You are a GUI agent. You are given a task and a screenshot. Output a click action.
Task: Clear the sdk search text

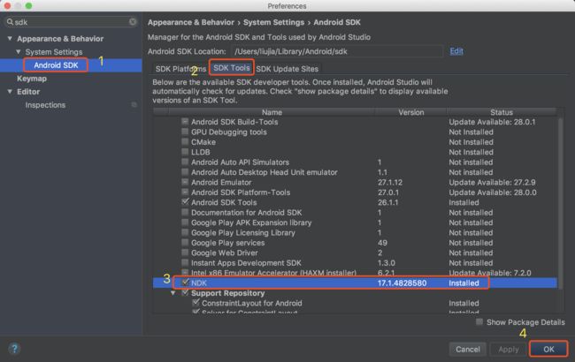point(133,22)
